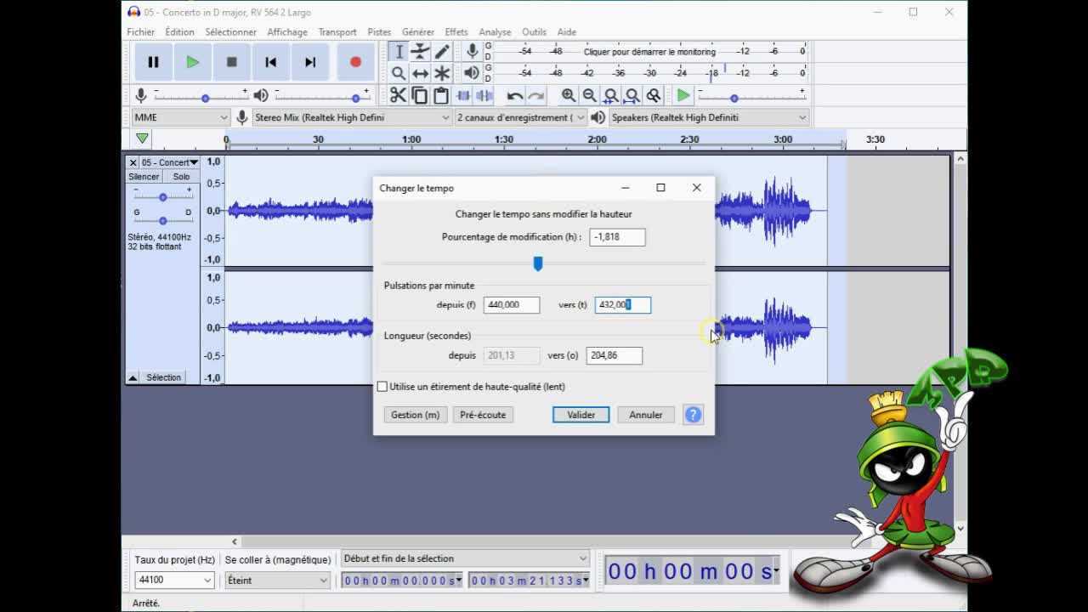
Task: Select the Draw (pencil) tool
Action: (442, 52)
